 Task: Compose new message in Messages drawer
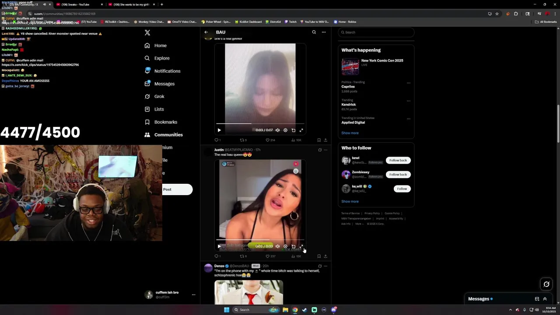(537, 299)
